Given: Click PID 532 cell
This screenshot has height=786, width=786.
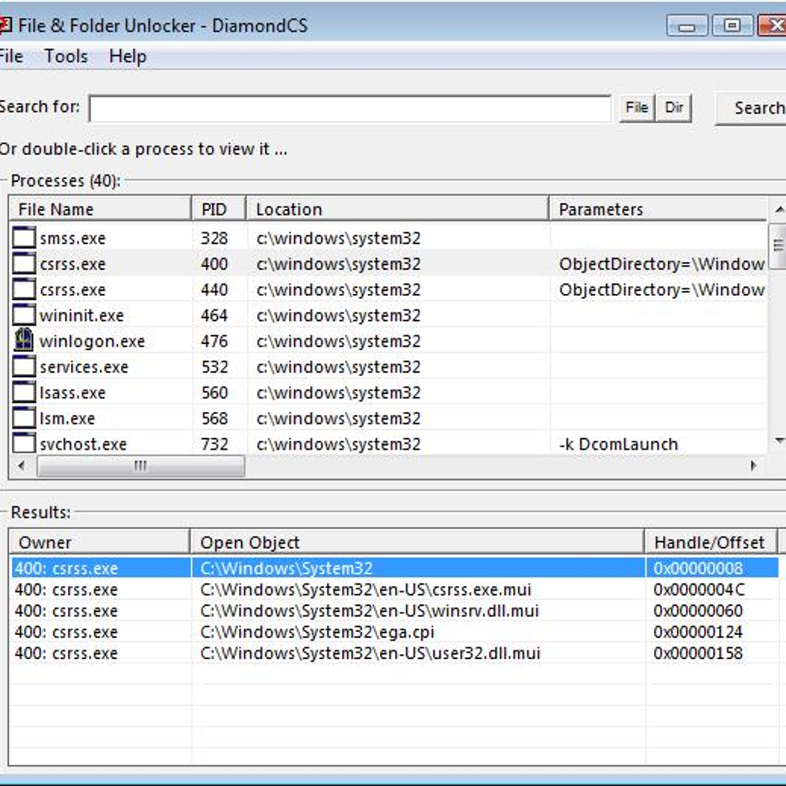Looking at the screenshot, I should pos(215,367).
